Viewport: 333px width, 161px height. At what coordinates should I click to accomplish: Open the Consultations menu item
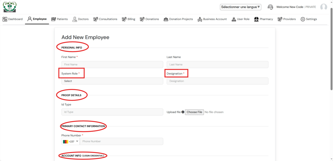(105, 19)
